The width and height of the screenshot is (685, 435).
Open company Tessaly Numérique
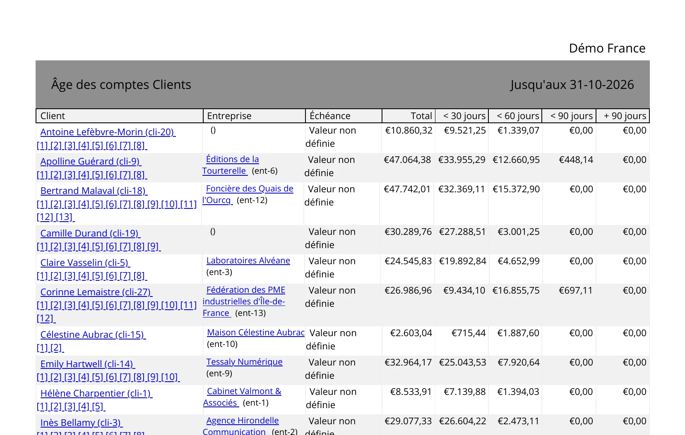click(244, 362)
